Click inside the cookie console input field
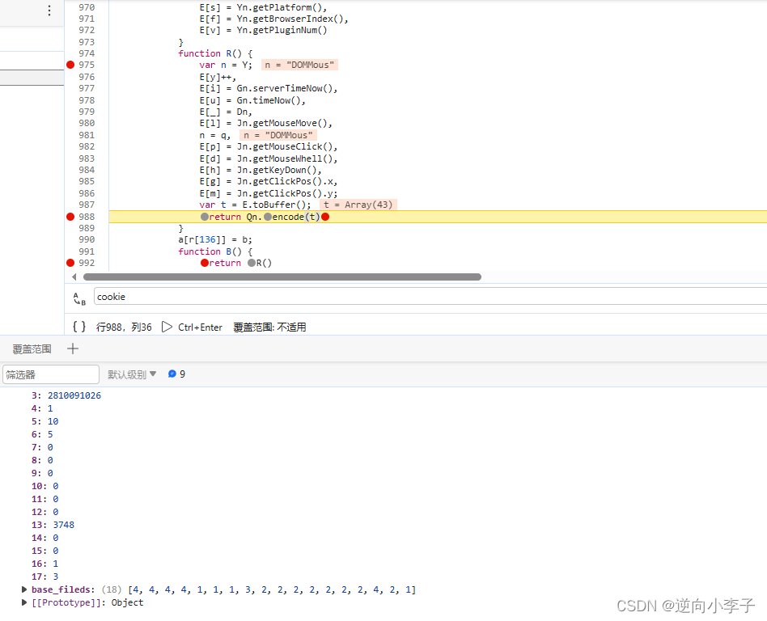767x621 pixels. [x=243, y=297]
